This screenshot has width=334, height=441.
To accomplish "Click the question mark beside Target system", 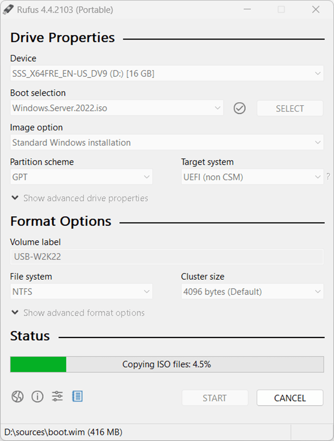I will pos(328,177).
